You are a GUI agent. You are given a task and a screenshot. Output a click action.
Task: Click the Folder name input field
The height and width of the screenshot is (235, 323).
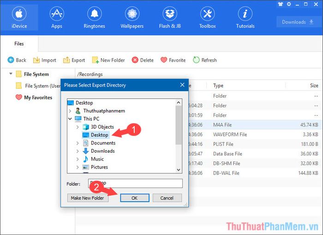click(x=135, y=183)
